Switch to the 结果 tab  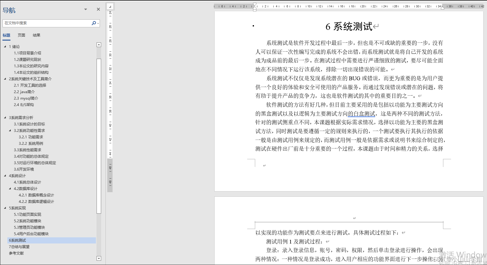point(37,35)
